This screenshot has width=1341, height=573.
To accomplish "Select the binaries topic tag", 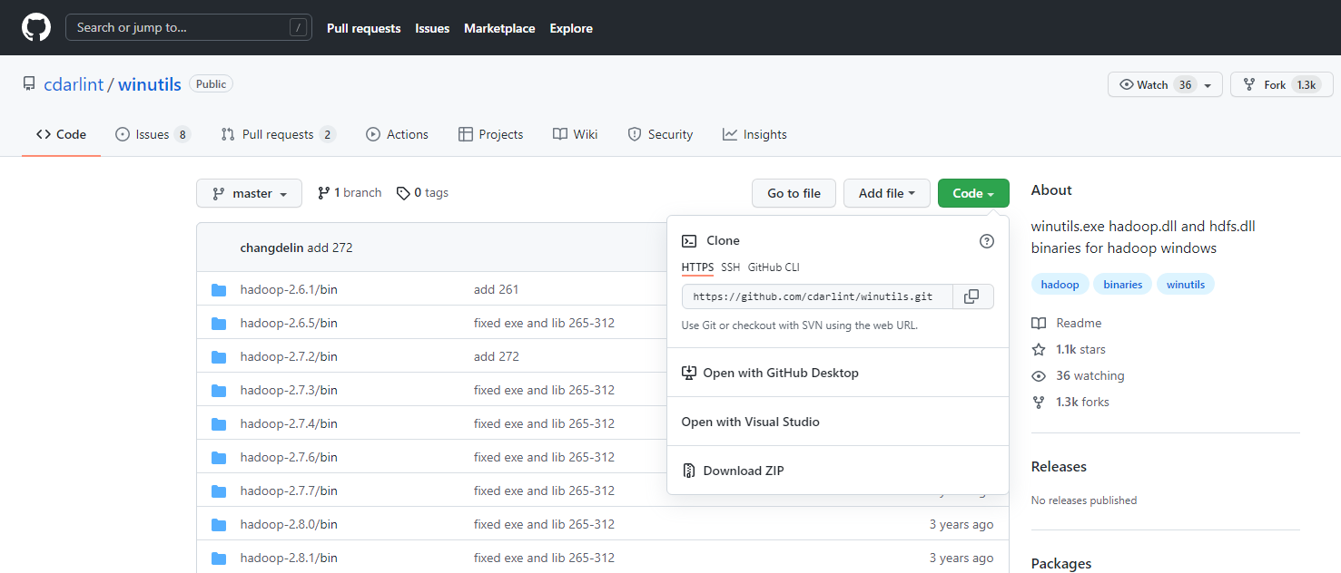I will click(x=1123, y=285).
